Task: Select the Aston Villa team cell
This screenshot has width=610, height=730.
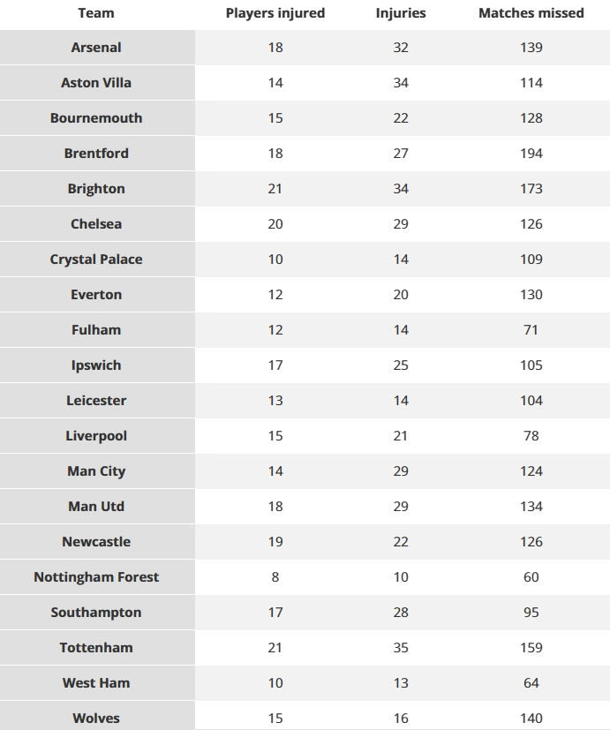Action: [97, 83]
